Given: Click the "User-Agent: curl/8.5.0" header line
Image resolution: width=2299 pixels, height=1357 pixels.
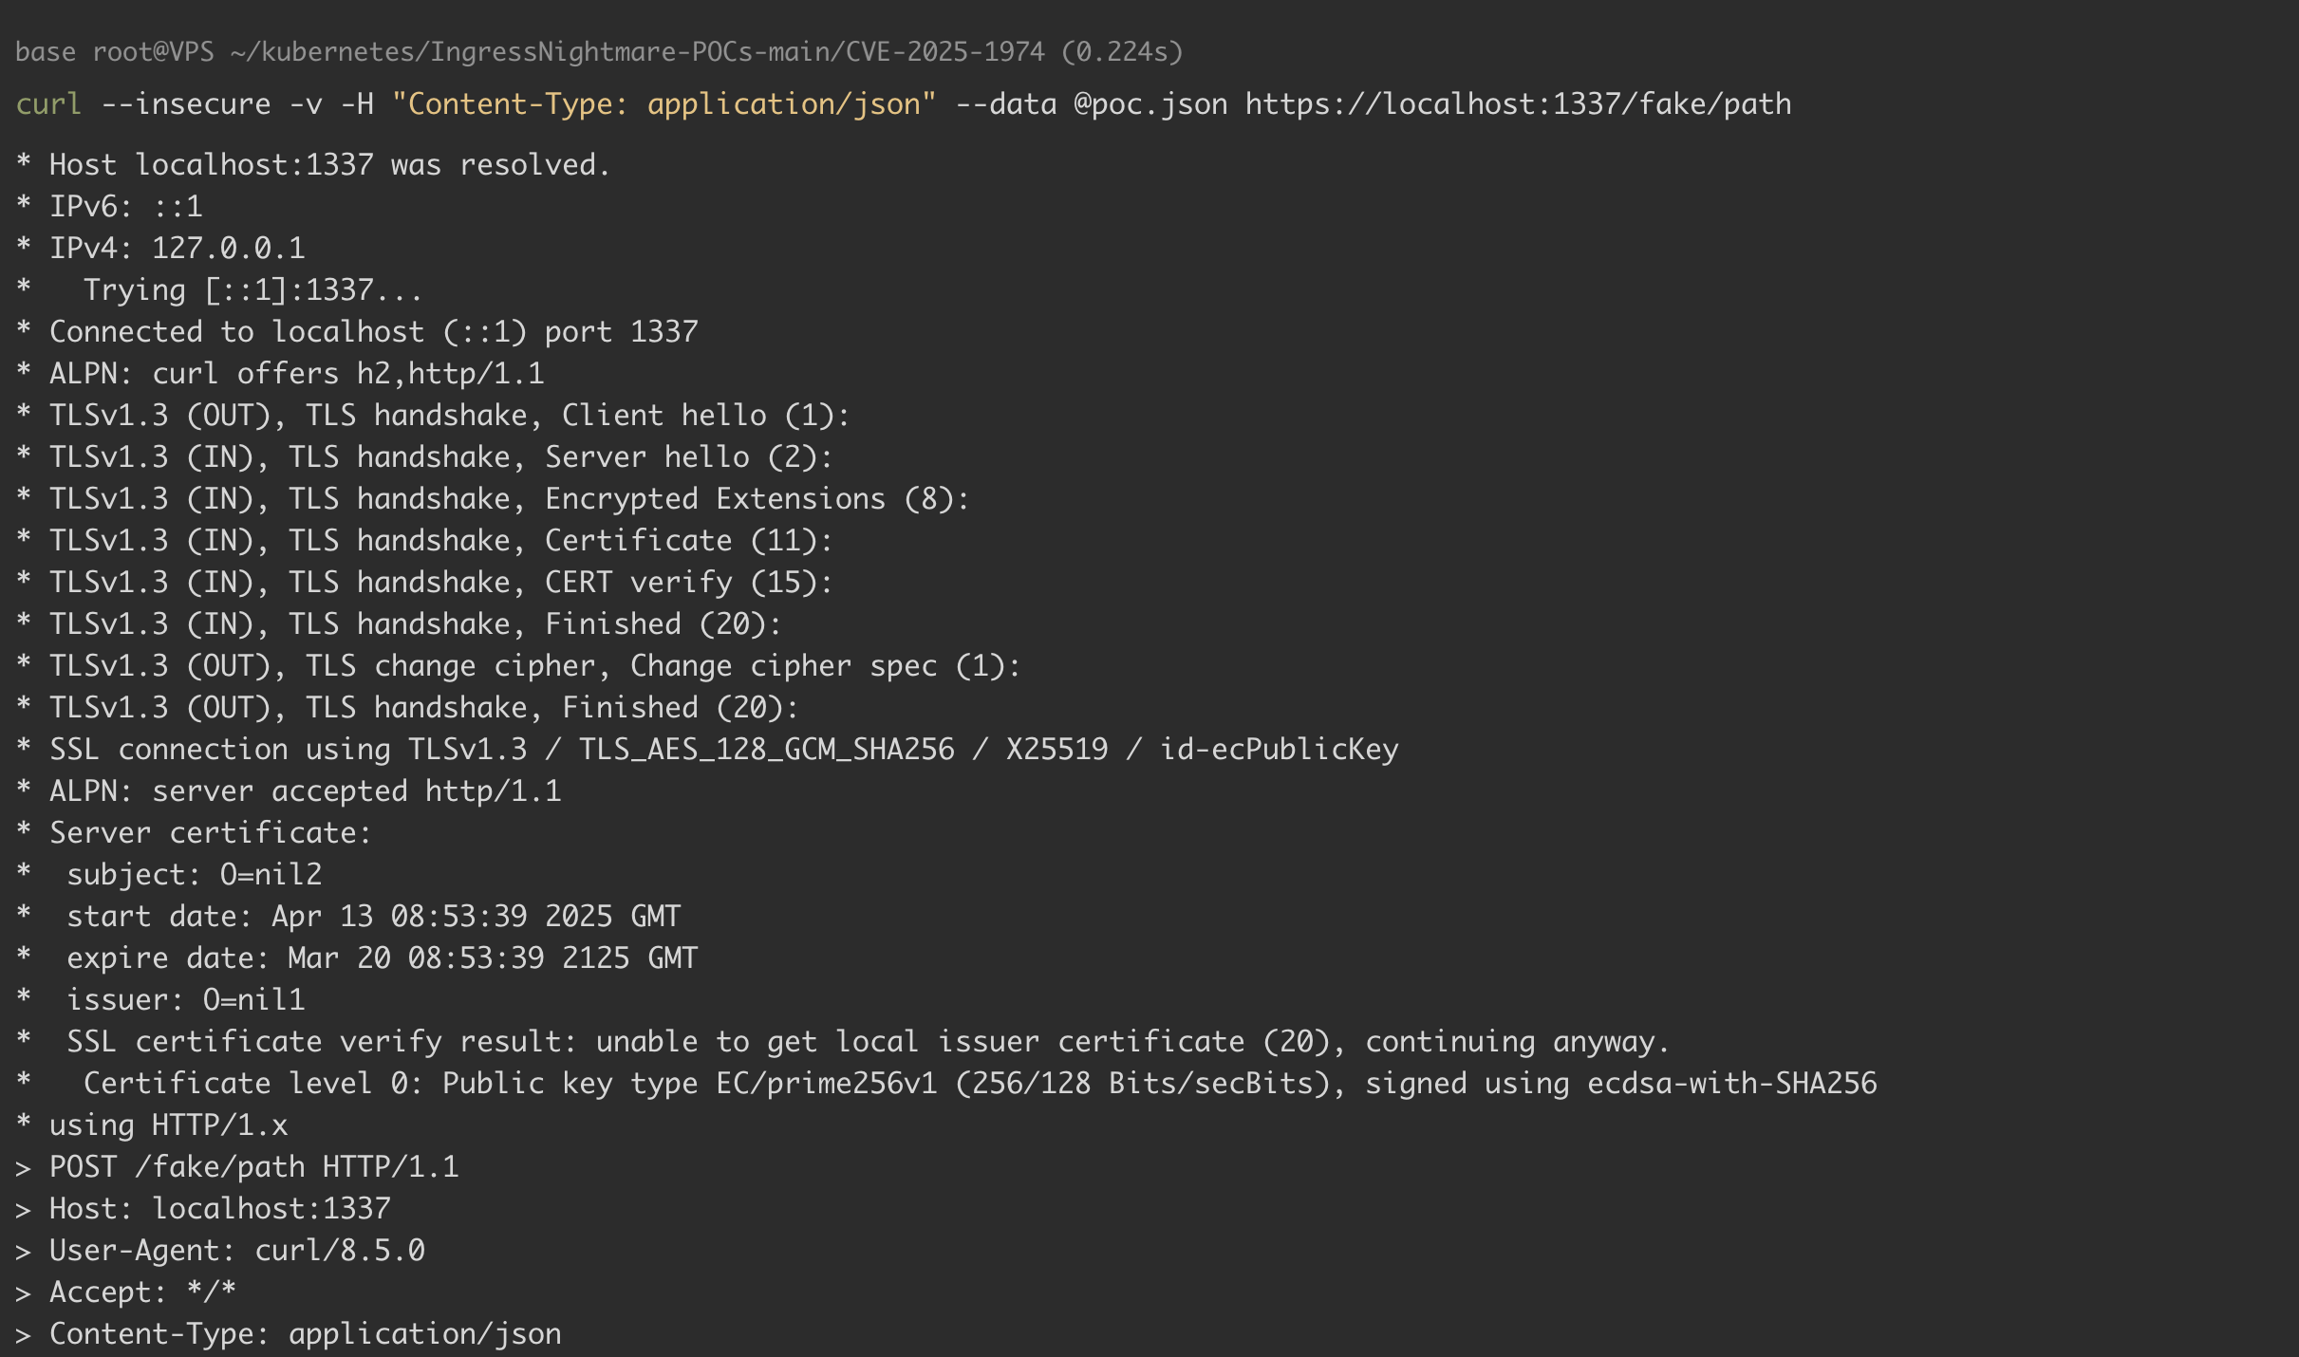Looking at the screenshot, I should [236, 1251].
